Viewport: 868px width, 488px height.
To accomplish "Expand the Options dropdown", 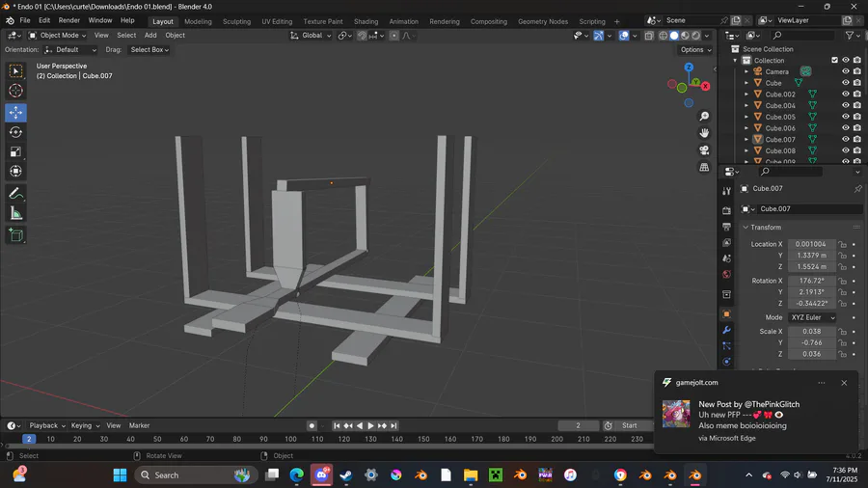I will click(695, 50).
